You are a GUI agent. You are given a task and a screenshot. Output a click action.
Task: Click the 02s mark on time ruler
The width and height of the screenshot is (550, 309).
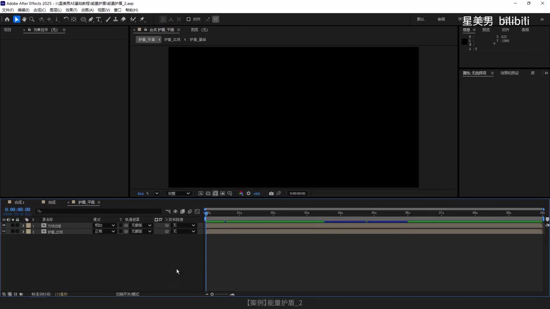[x=273, y=213]
